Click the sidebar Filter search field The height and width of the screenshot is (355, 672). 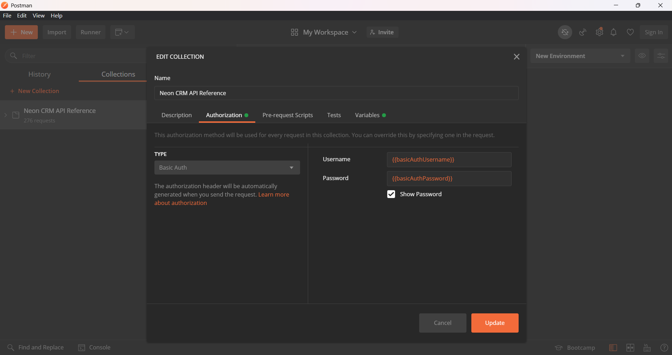[76, 56]
